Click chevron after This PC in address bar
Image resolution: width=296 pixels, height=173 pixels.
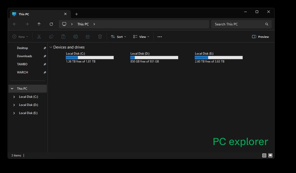point(94,24)
